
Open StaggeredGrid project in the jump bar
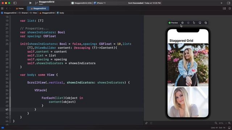(x=9, y=13)
